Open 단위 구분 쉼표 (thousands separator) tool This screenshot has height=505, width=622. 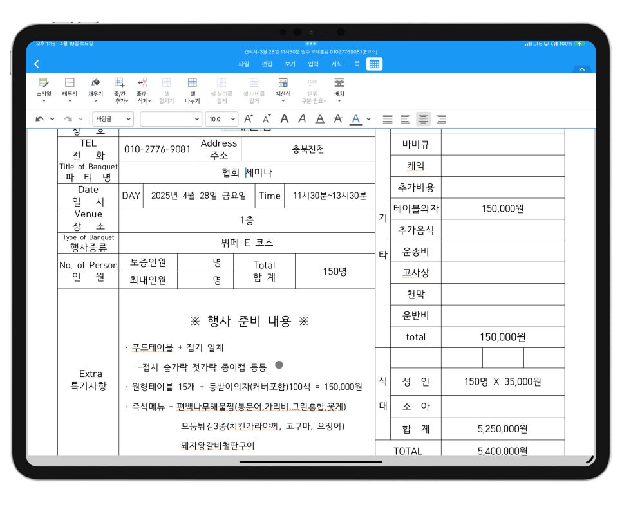313,90
